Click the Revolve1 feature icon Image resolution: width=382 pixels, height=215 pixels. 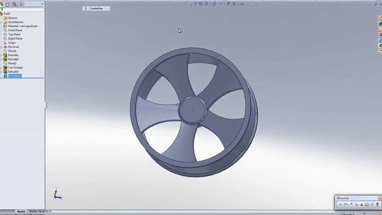pos(5,47)
